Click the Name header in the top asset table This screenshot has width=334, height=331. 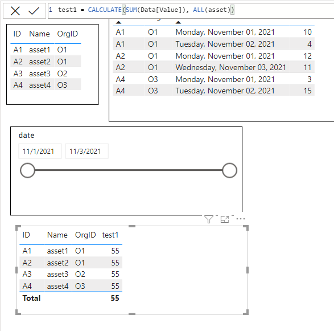click(39, 34)
